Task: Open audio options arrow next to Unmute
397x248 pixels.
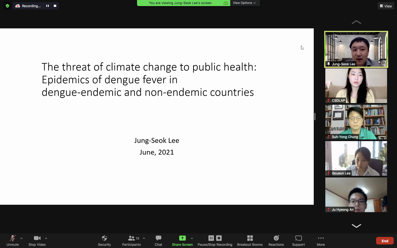Action: (22, 238)
